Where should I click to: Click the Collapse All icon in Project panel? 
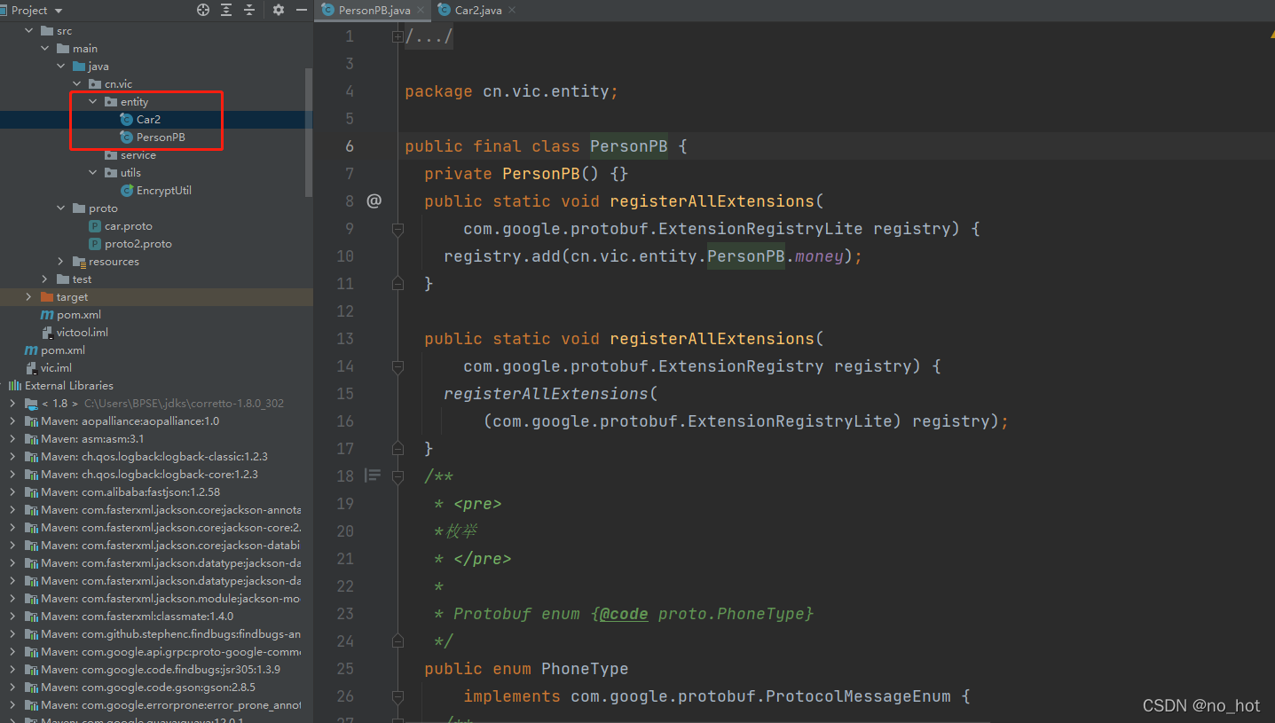[x=249, y=10]
